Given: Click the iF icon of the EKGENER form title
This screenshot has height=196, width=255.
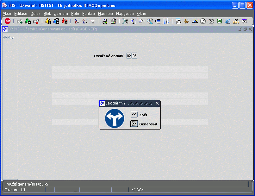Looking at the screenshot, I should click(5, 29).
